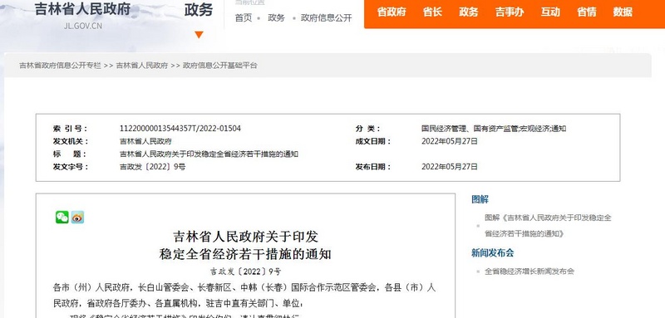The height and width of the screenshot is (318, 665).
Task: Share the notice via the Weibo icon
Action: (x=77, y=218)
